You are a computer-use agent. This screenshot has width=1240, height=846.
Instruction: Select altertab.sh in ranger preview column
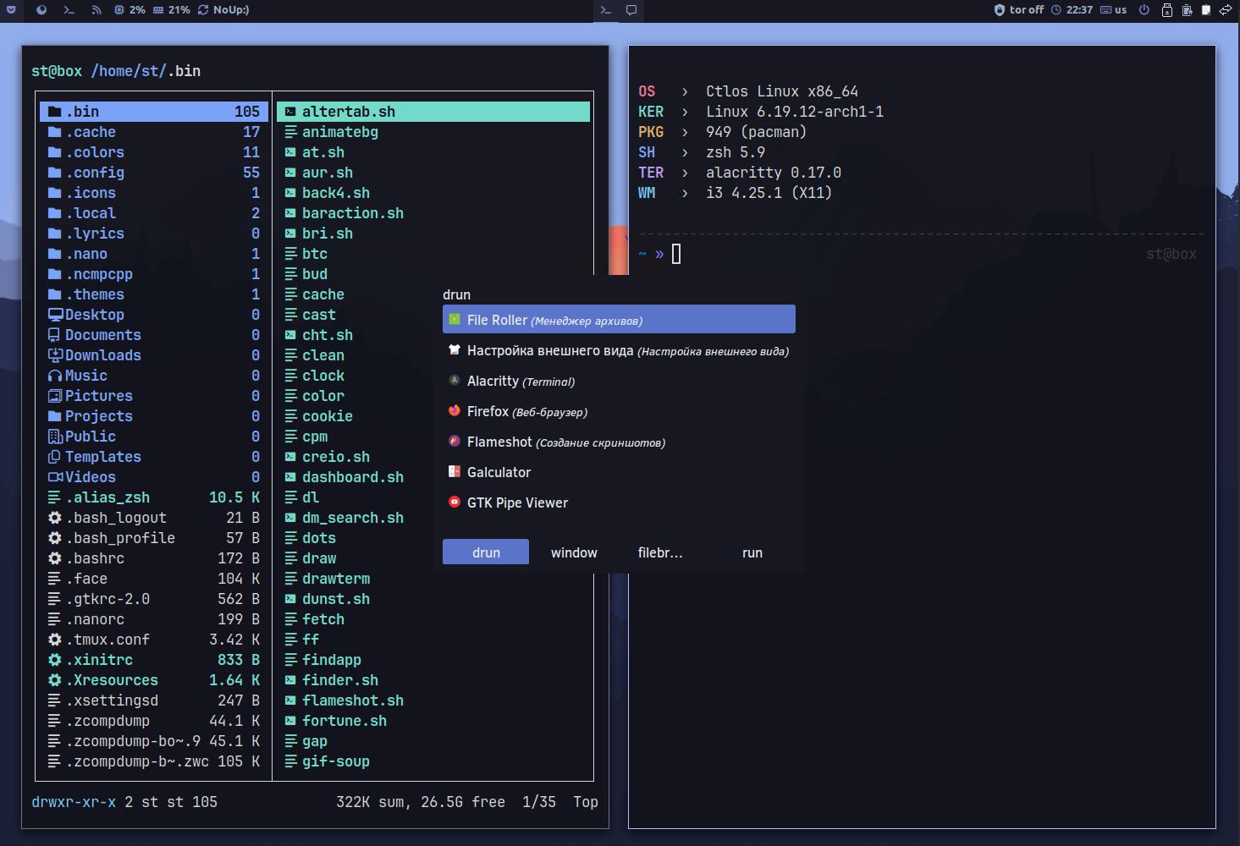433,112
